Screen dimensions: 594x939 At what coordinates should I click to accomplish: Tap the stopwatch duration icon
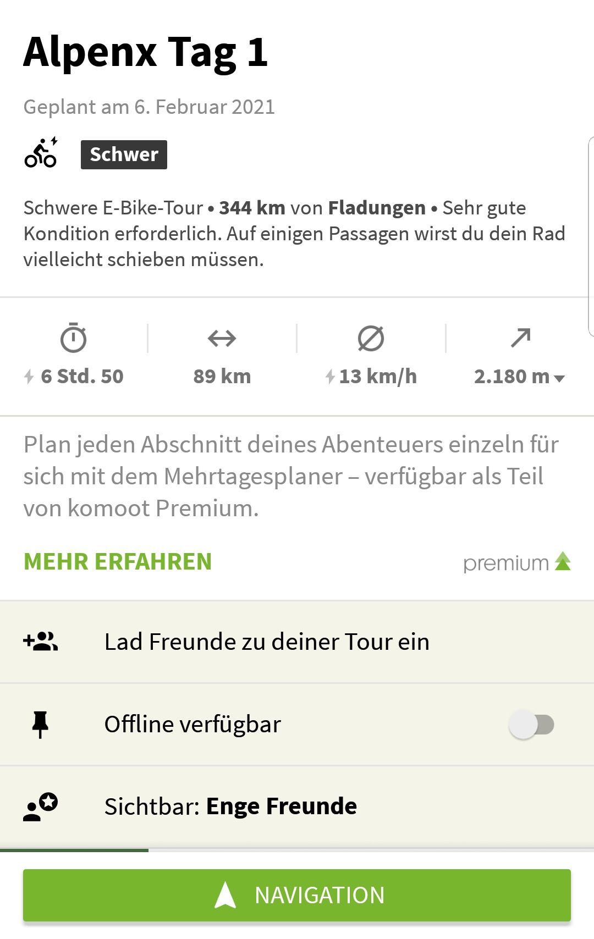(73, 338)
